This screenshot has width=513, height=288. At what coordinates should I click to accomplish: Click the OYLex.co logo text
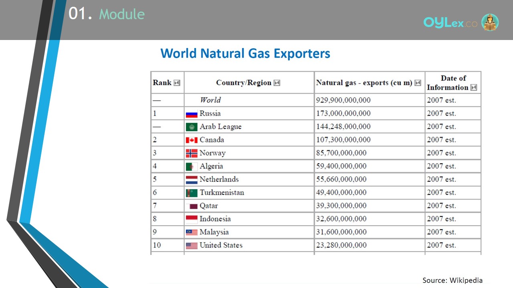450,23
